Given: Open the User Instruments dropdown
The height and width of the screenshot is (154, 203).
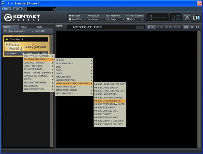Looking at the screenshot, I should click(21, 31).
